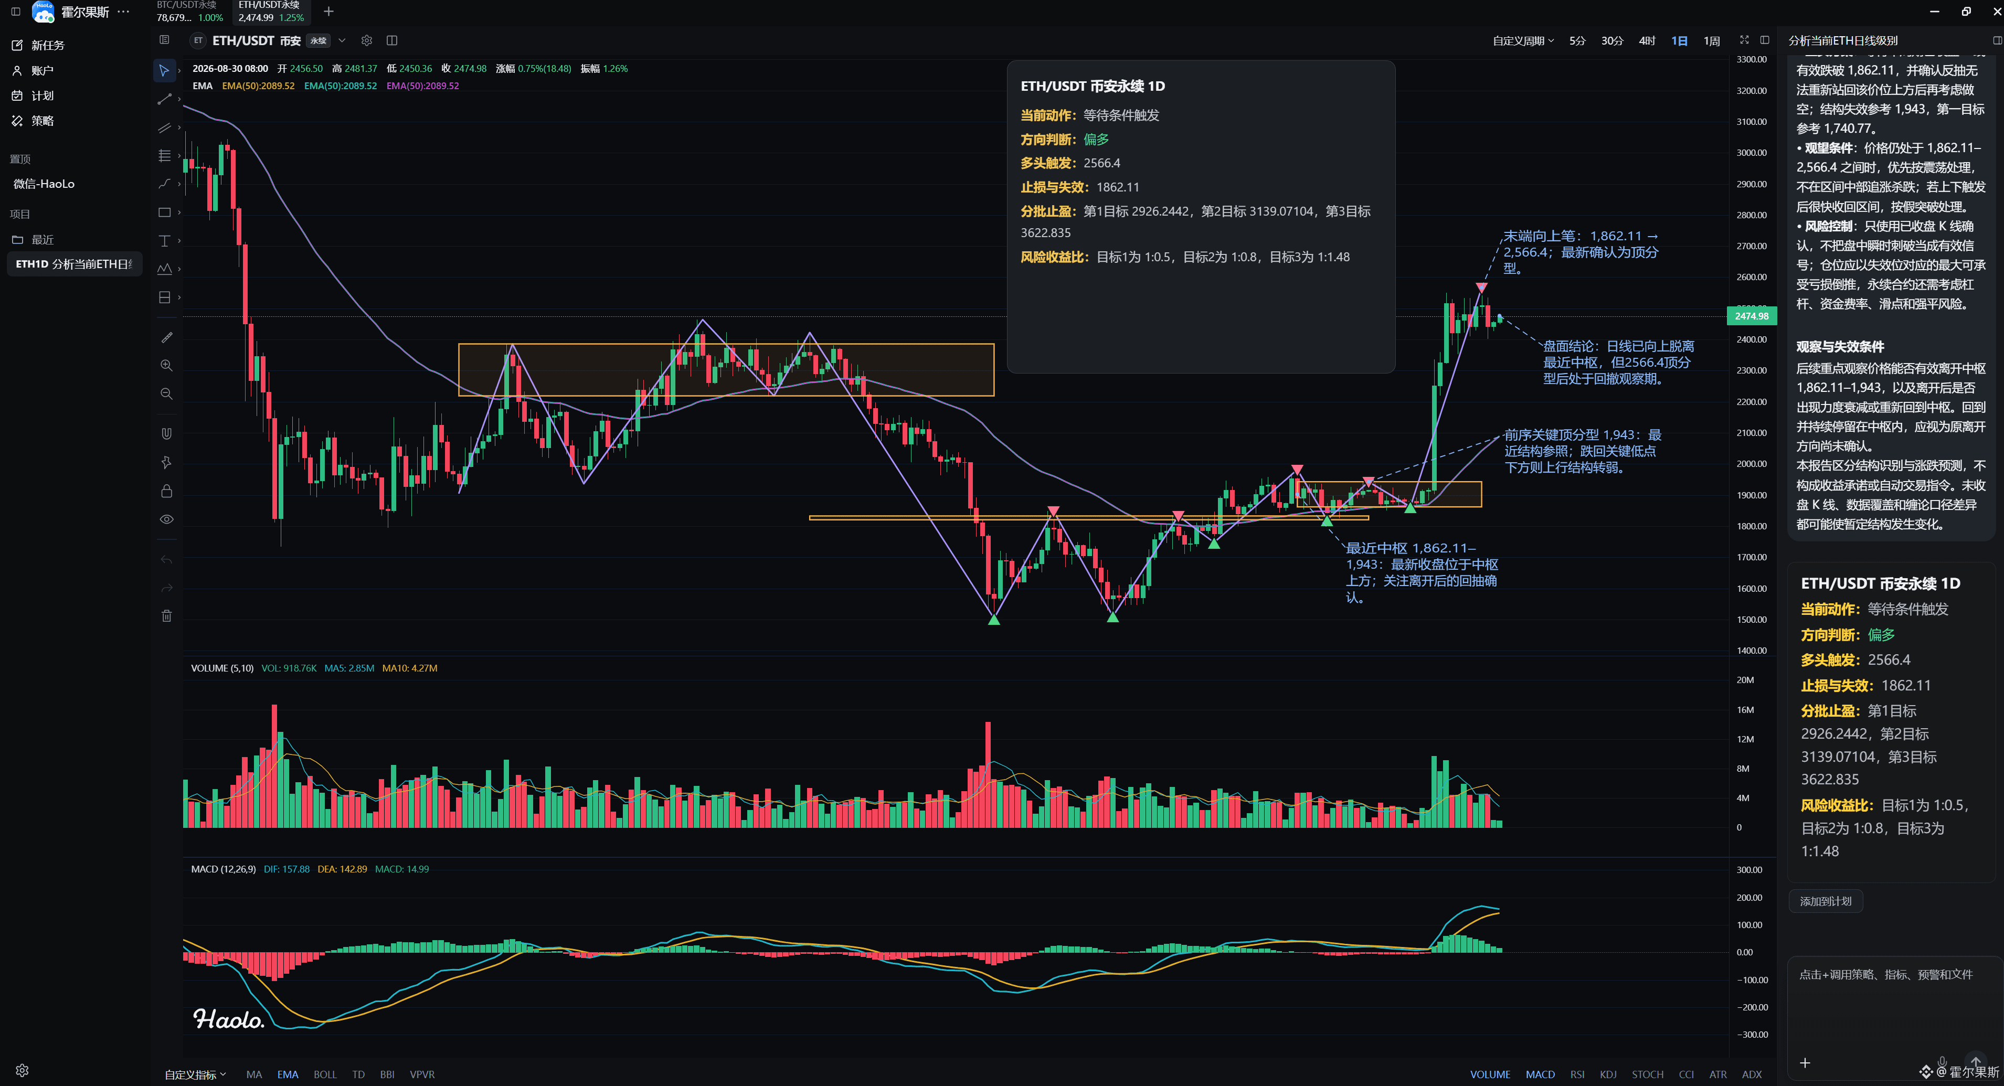Image resolution: width=2004 pixels, height=1086 pixels.
Task: Select the parallel channel drawing tool
Action: (164, 127)
